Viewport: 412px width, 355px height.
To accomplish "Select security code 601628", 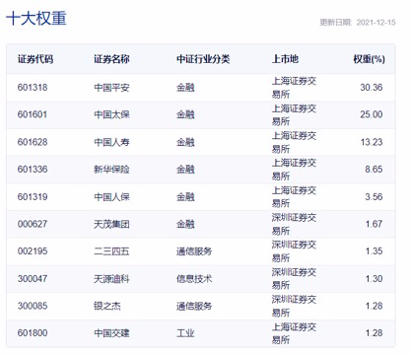I will [x=33, y=142].
